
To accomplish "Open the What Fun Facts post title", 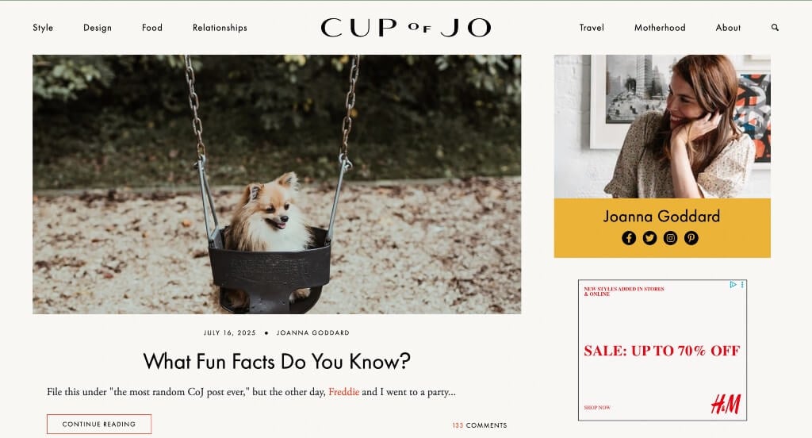I will click(277, 361).
